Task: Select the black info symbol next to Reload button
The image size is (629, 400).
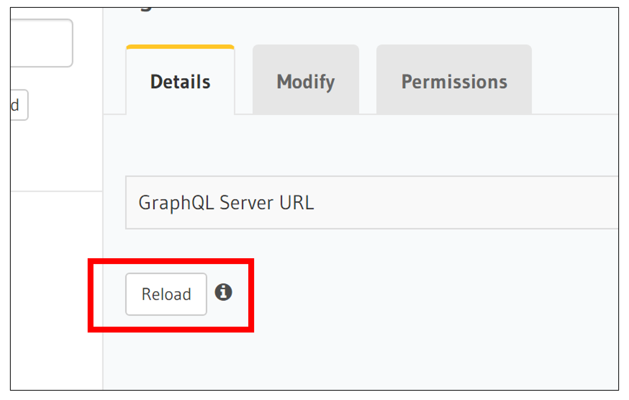Action: [224, 292]
